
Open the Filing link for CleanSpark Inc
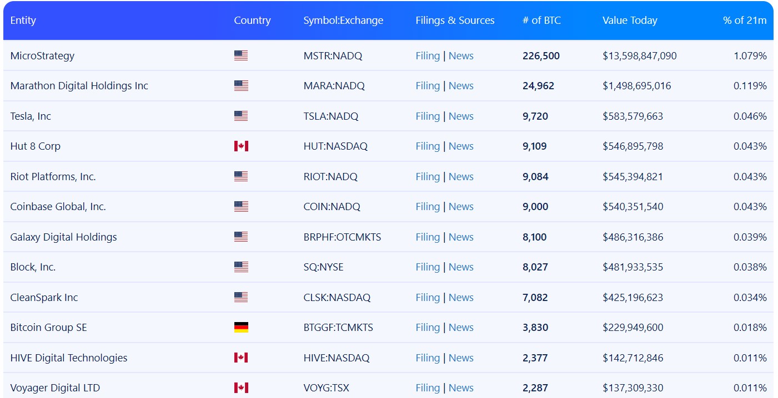click(428, 298)
